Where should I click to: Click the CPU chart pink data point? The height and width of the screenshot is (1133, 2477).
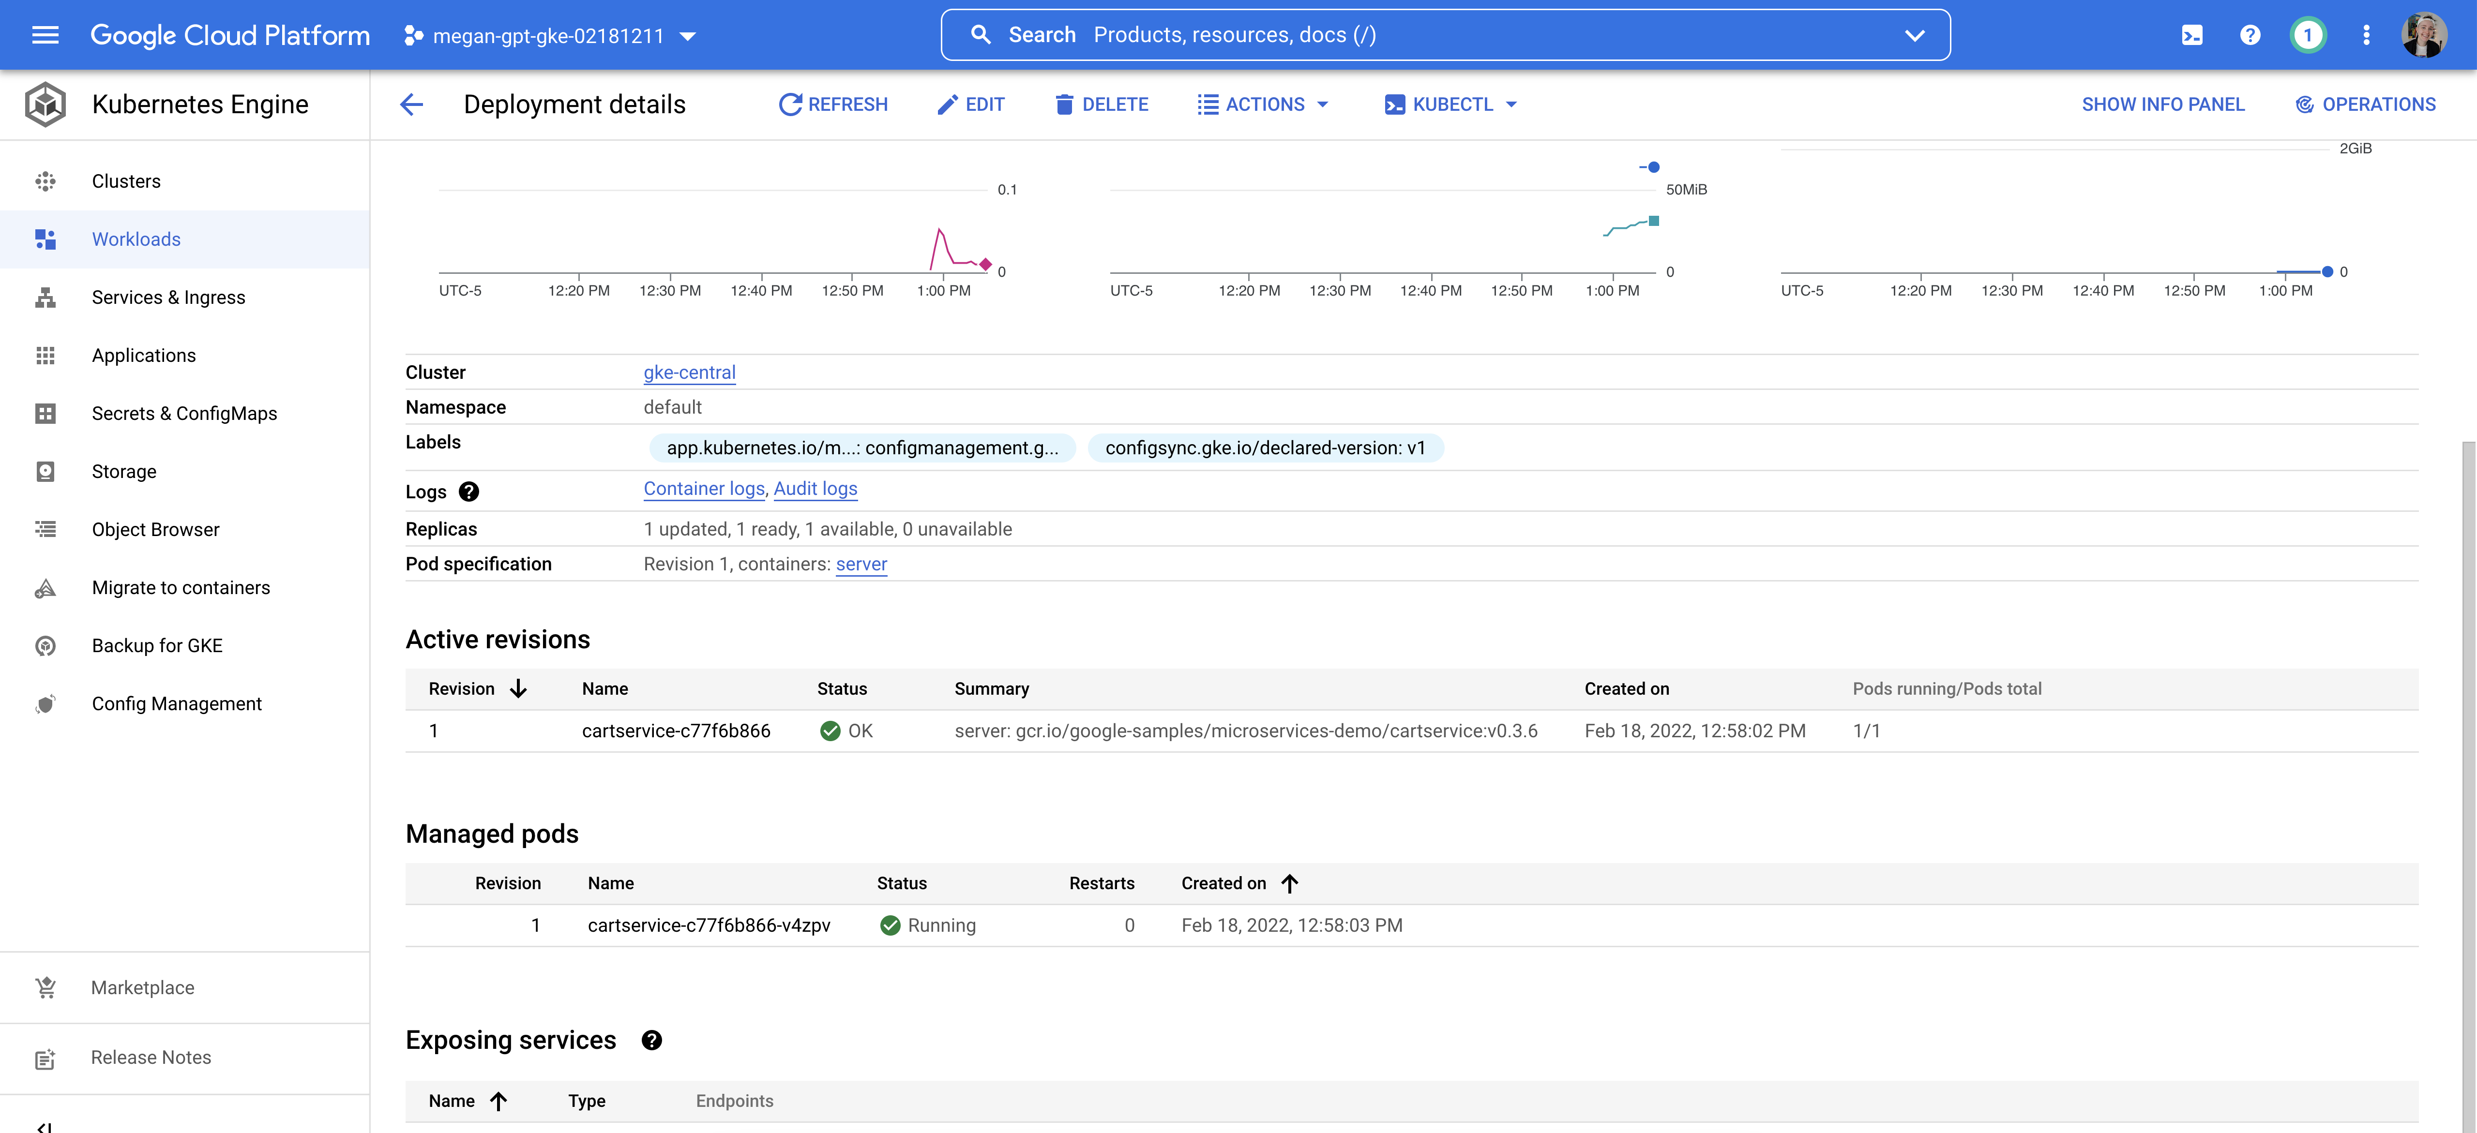[x=985, y=264]
